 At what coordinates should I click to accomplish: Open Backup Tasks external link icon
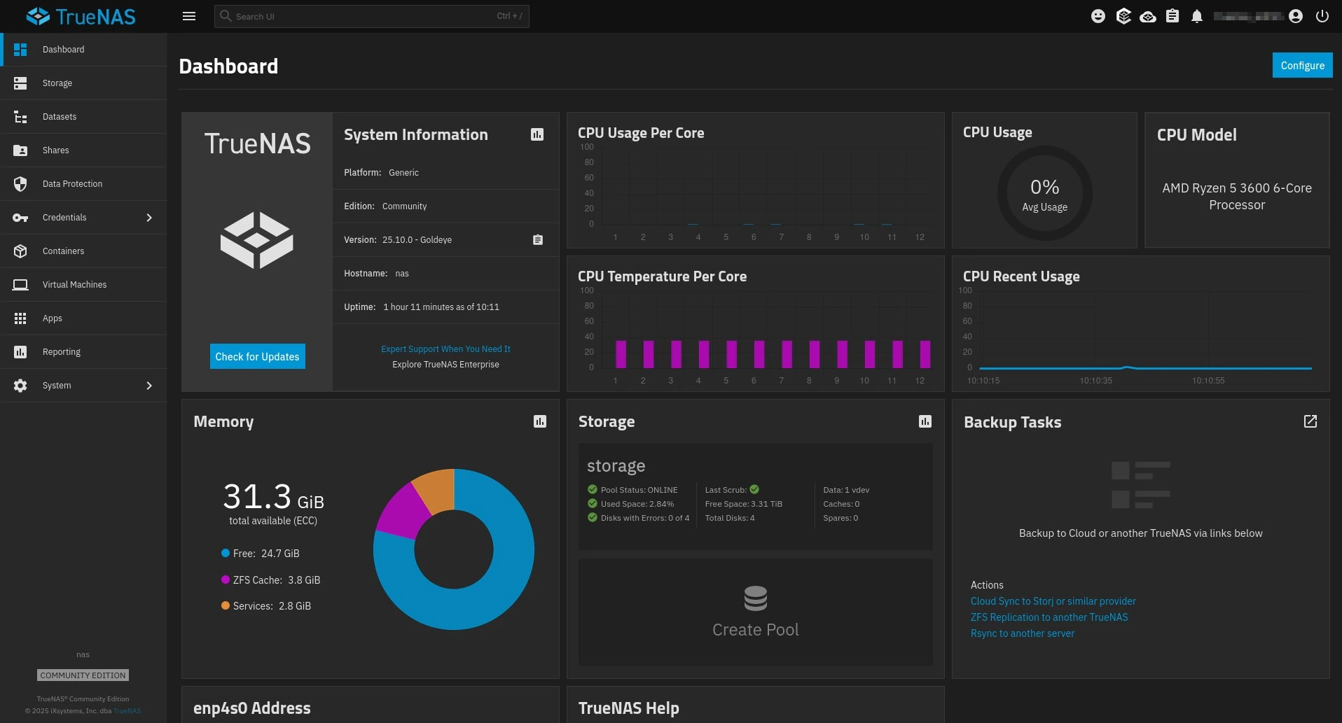(1310, 421)
